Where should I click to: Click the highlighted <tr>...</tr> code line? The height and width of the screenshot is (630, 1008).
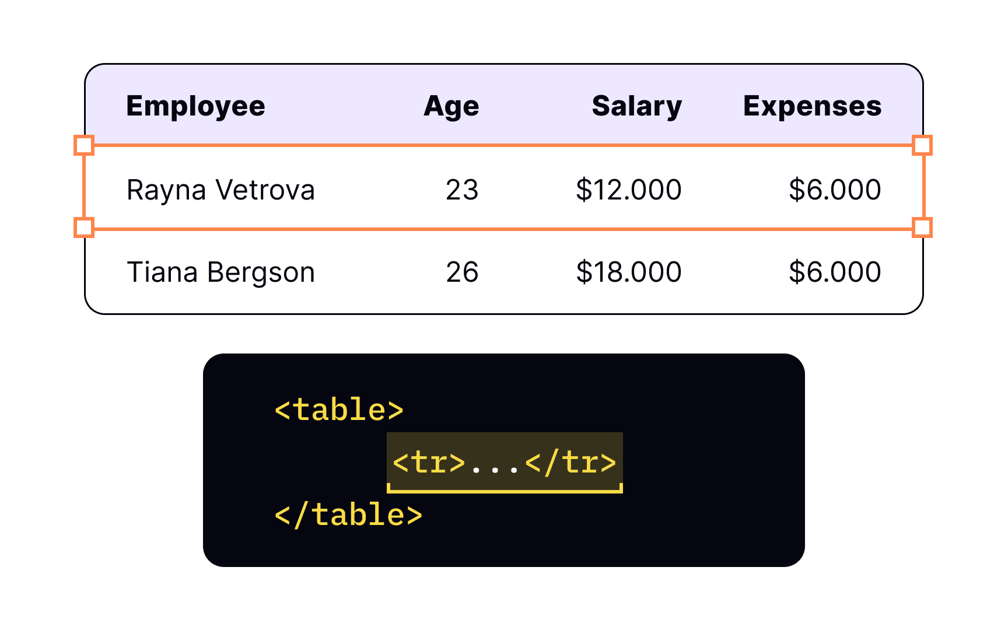[505, 463]
